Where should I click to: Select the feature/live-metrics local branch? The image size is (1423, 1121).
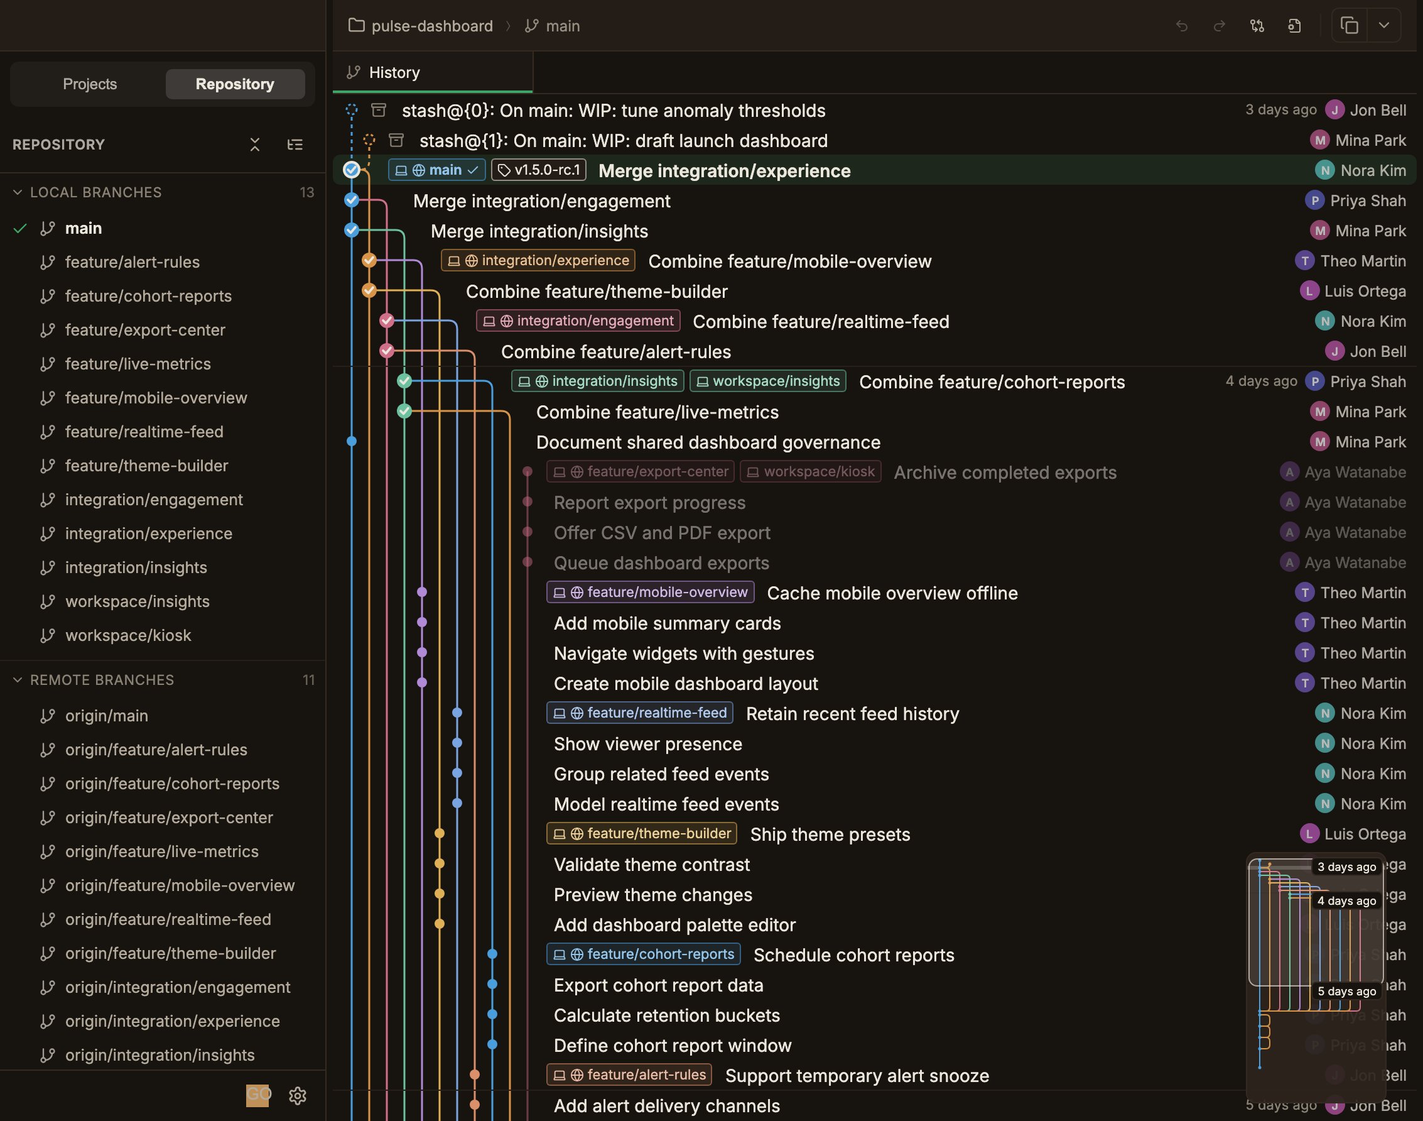click(163, 364)
